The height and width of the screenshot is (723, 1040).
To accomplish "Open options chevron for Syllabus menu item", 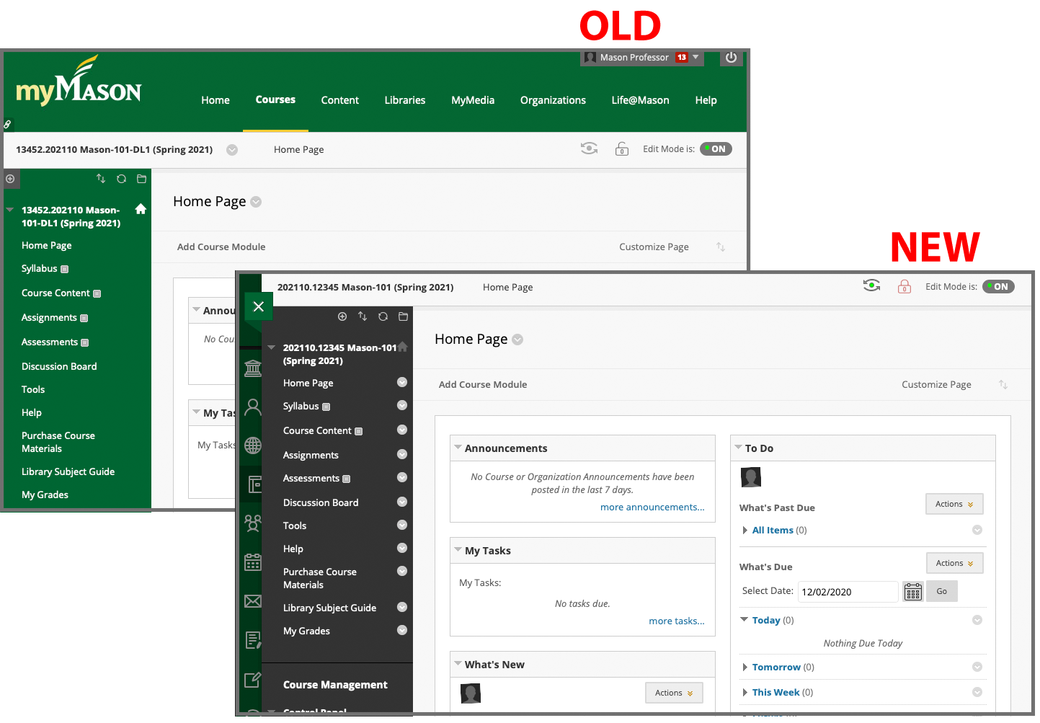I will pyautogui.click(x=402, y=405).
